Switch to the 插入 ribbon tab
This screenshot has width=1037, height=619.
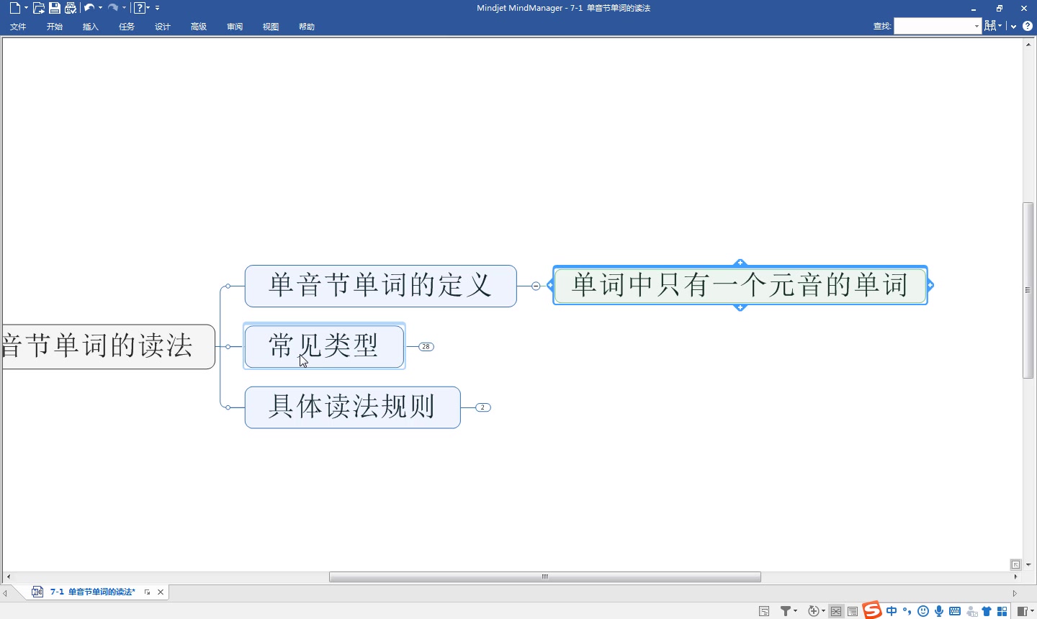(91, 27)
